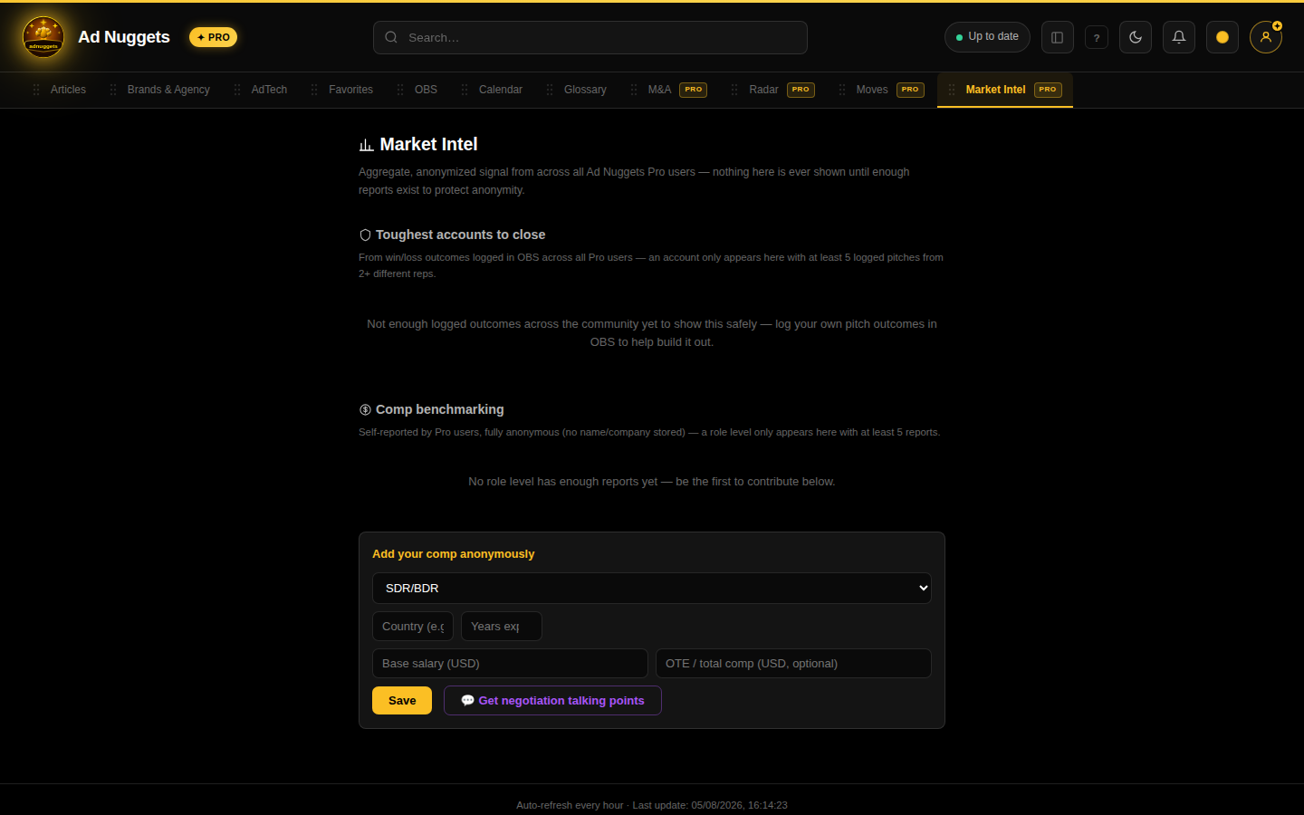Click drag handle dots beside M&A
Viewport: 1304px width, 815px height.
(x=634, y=90)
